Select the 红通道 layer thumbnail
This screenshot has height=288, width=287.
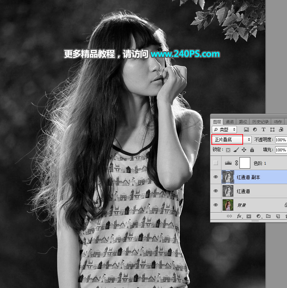[x=228, y=191]
